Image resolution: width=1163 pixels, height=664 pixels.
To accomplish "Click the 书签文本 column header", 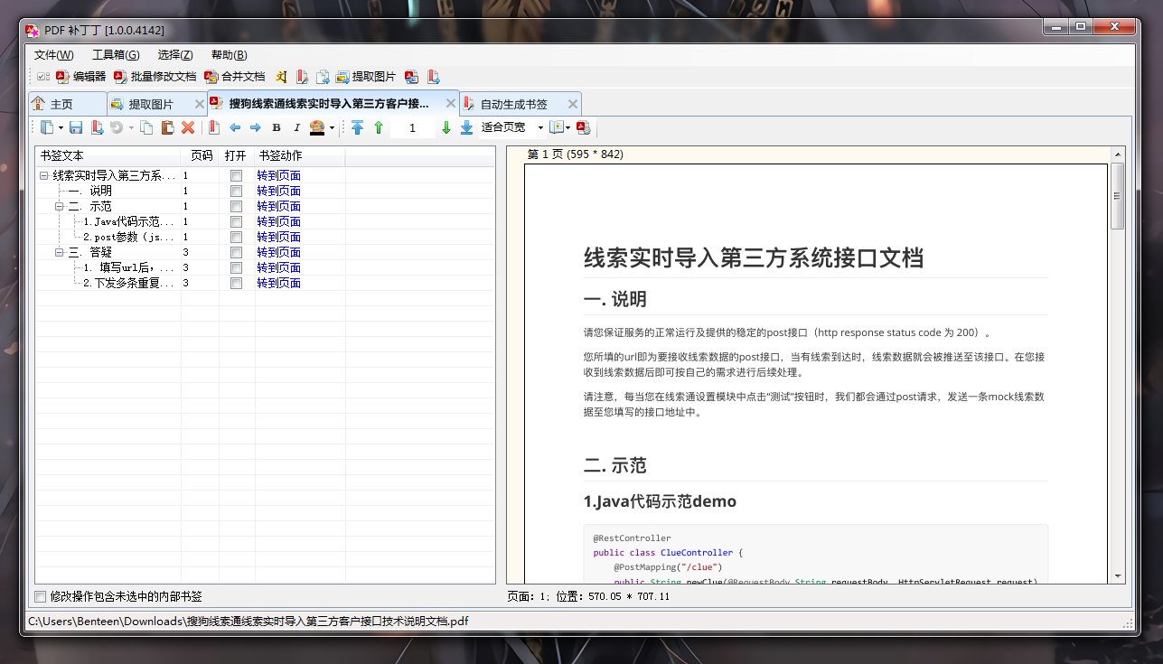I will coord(108,155).
